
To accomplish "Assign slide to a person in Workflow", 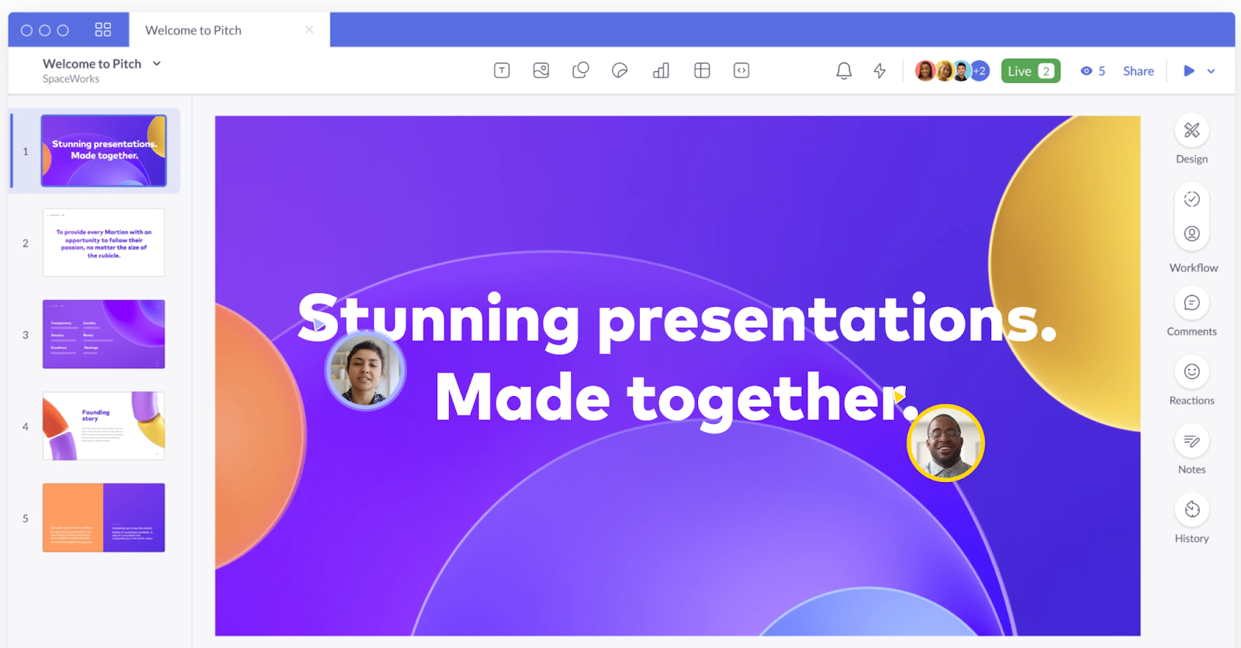I will pos(1192,233).
